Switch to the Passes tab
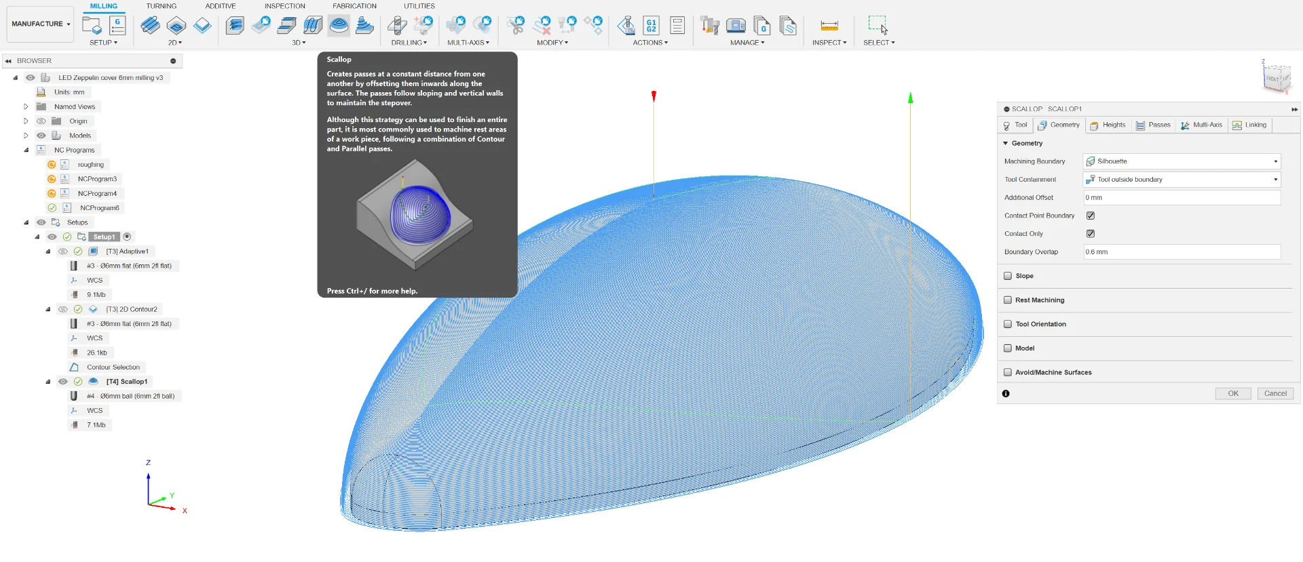 1153,125
